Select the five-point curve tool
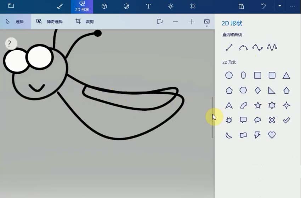This screenshot has height=198, width=301. [272, 47]
